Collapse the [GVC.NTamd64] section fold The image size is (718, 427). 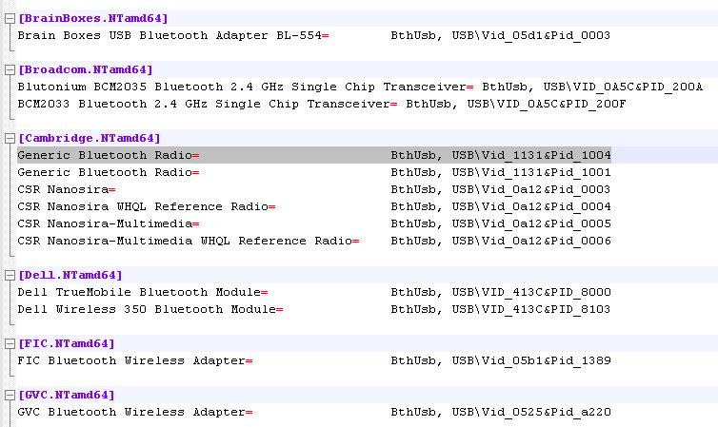pos(10,395)
